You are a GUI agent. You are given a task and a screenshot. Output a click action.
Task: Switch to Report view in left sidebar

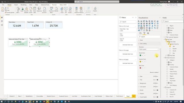2,17
